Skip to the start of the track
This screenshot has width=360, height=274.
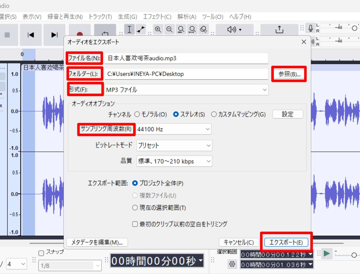[31, 35]
